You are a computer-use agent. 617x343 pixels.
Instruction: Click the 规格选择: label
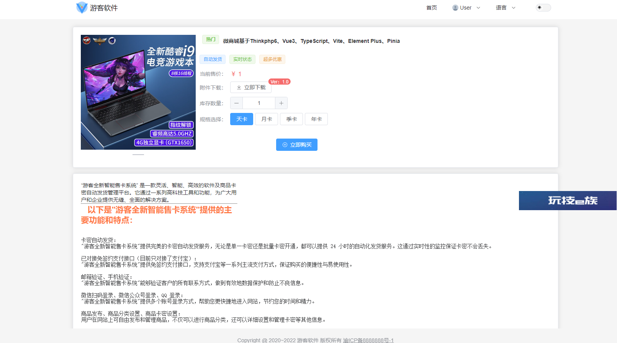(x=211, y=119)
